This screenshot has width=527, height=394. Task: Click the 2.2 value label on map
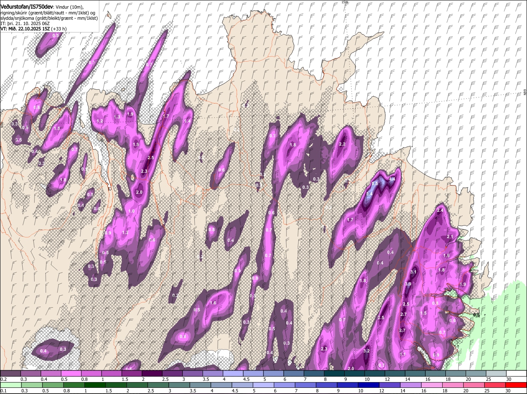(x=342, y=144)
